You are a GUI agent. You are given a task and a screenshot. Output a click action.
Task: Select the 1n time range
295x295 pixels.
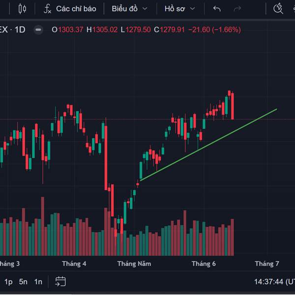[x=38, y=282]
